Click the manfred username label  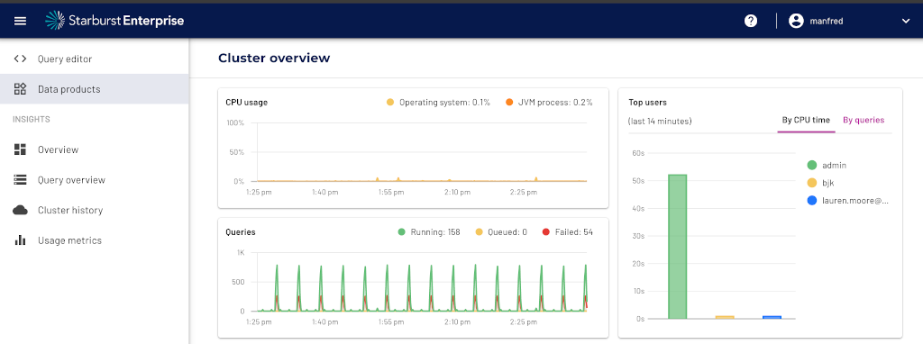click(827, 22)
